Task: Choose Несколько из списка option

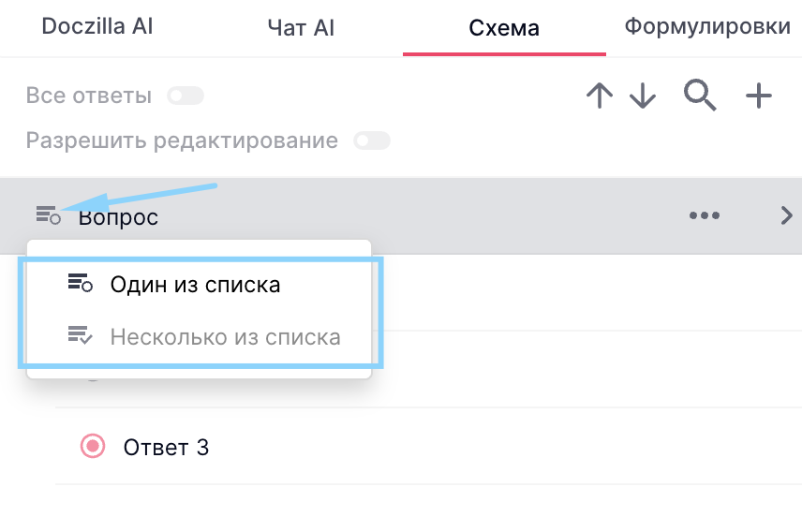Action: (225, 336)
